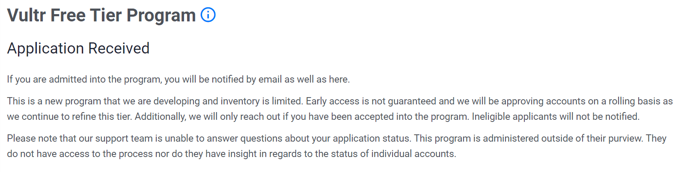The width and height of the screenshot is (681, 172).
Task: Select the "If you are admitted" sentence
Action: click(x=178, y=80)
